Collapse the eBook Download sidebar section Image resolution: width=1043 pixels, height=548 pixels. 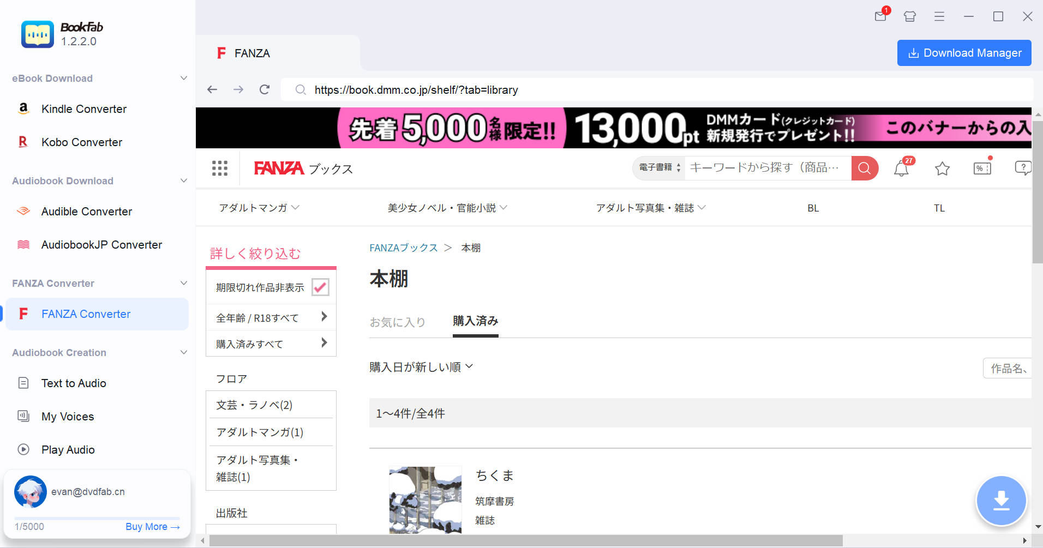(183, 78)
